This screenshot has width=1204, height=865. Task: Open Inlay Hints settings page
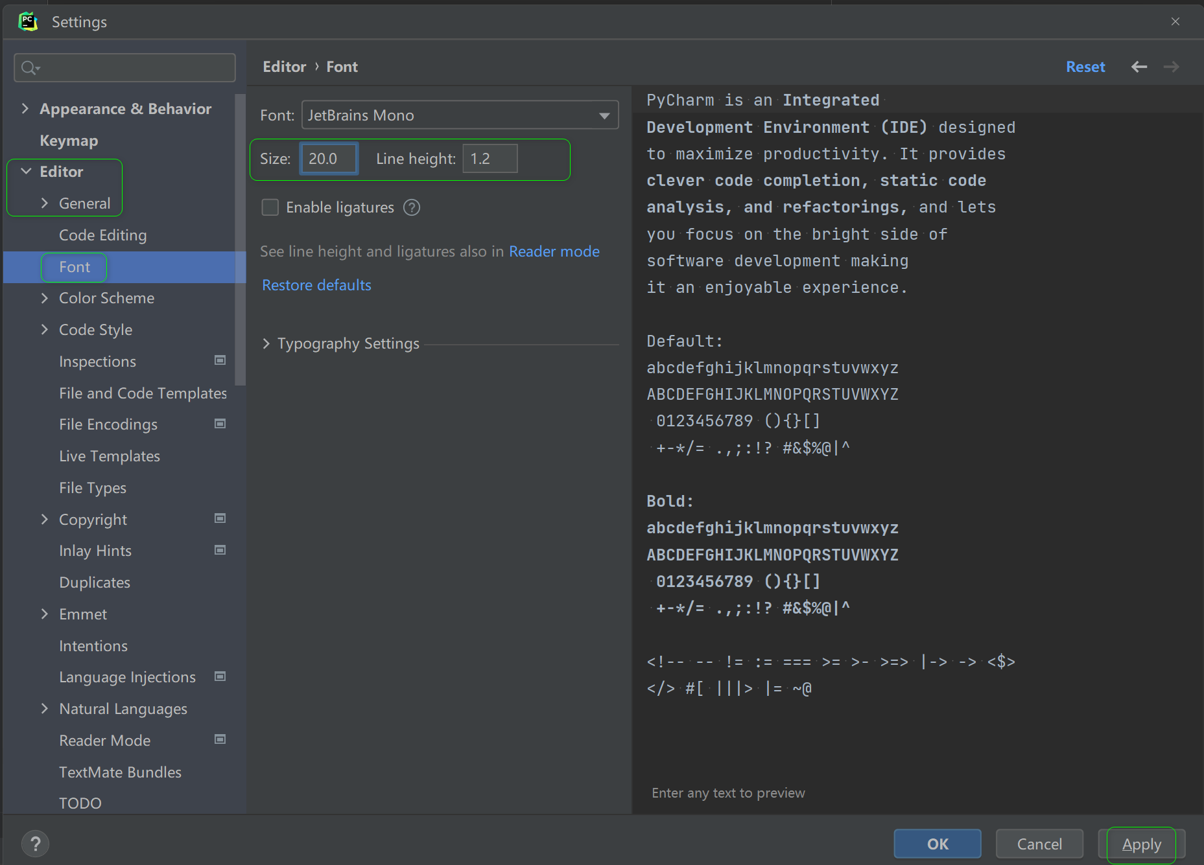(x=95, y=551)
